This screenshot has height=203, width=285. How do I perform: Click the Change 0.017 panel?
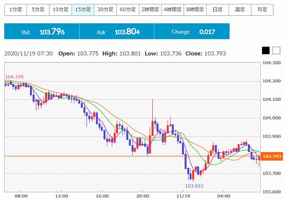[x=192, y=31]
